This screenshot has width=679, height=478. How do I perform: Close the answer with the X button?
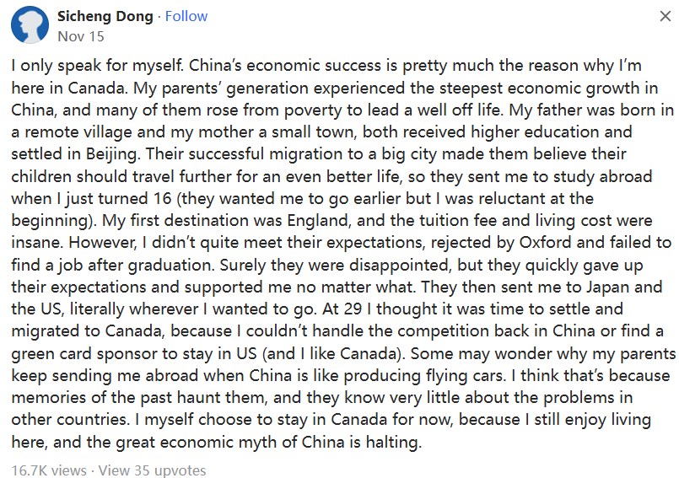point(665,17)
